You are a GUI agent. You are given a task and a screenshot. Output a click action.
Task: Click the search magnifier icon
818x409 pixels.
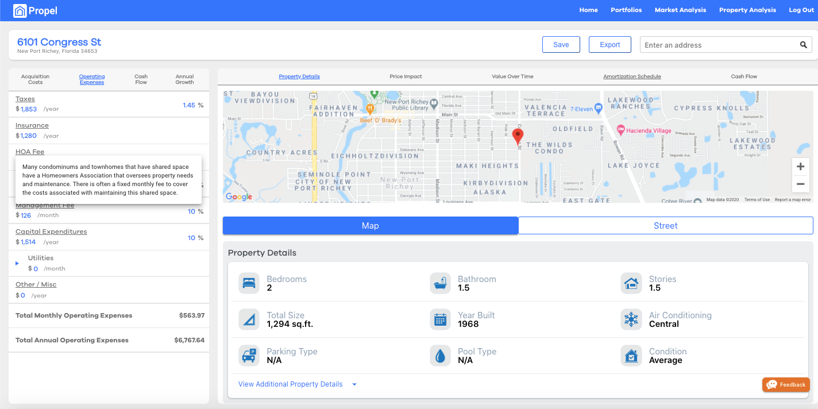[x=804, y=45]
